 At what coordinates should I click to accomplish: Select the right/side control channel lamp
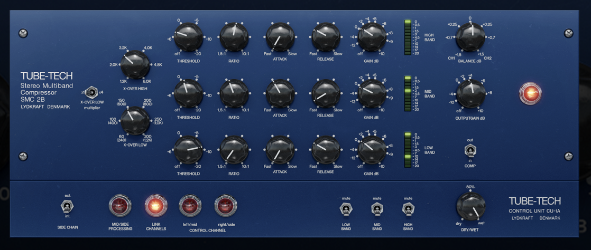pyautogui.click(x=226, y=206)
